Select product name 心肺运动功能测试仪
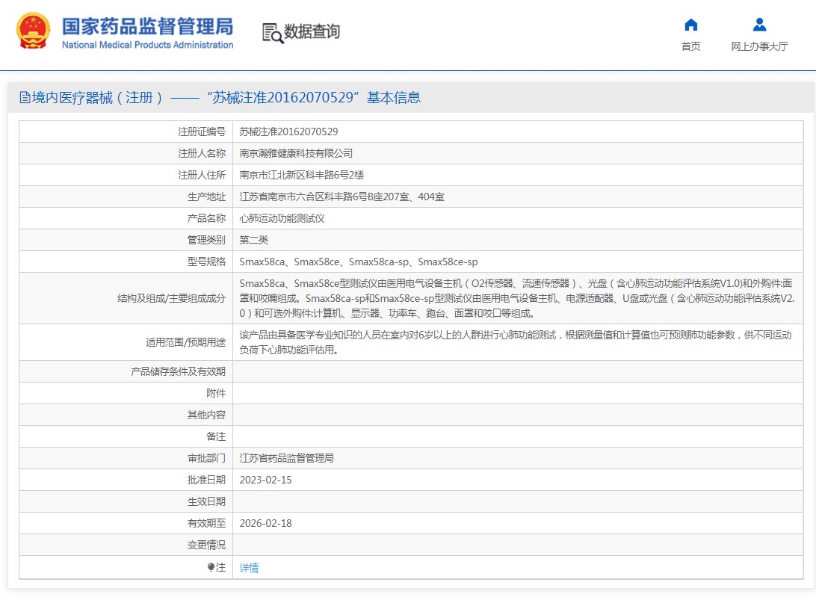This screenshot has width=816, height=606. coord(282,218)
